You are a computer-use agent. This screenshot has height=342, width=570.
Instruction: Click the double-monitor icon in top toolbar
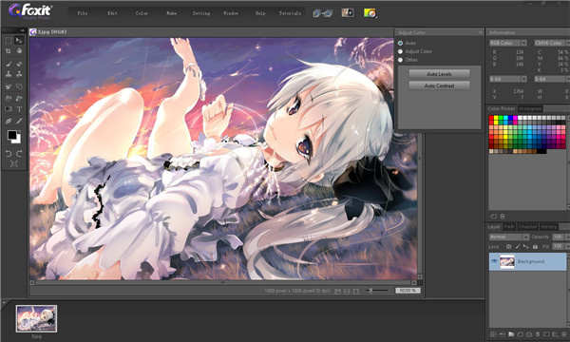[x=322, y=13]
